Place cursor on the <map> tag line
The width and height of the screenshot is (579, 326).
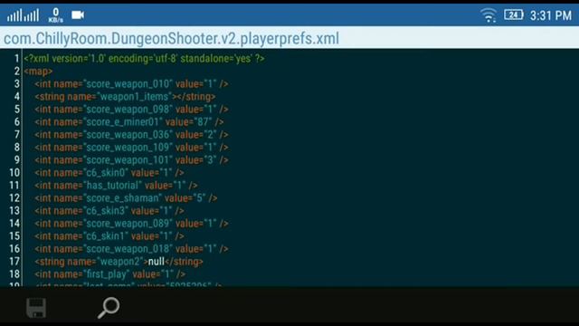point(38,71)
